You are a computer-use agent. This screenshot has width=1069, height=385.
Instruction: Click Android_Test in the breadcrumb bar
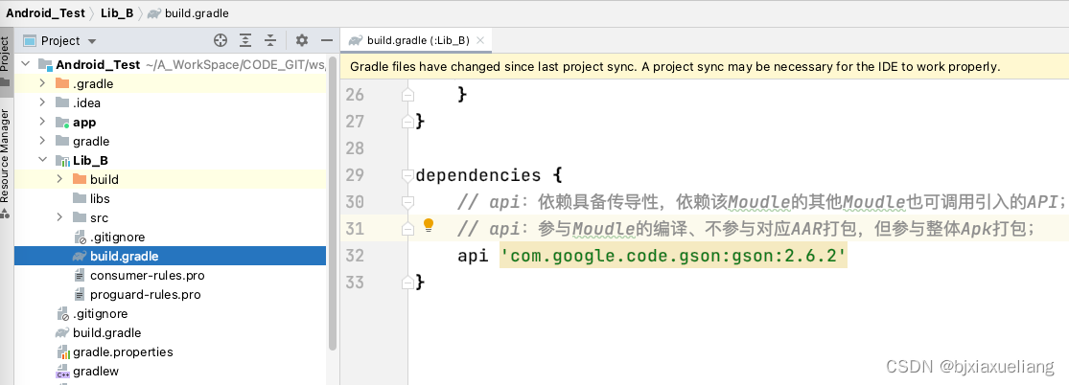click(x=46, y=13)
